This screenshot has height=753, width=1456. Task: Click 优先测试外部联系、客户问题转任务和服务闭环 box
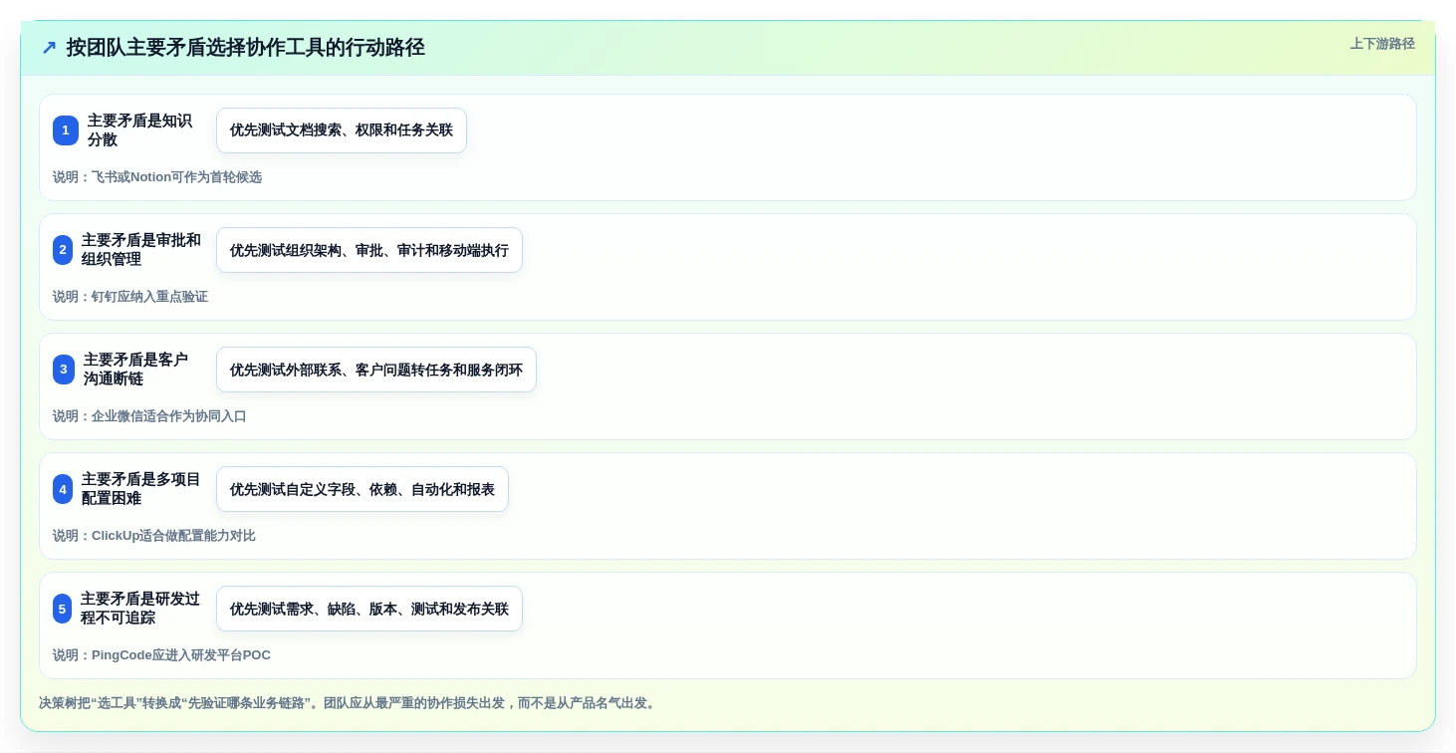coord(376,370)
